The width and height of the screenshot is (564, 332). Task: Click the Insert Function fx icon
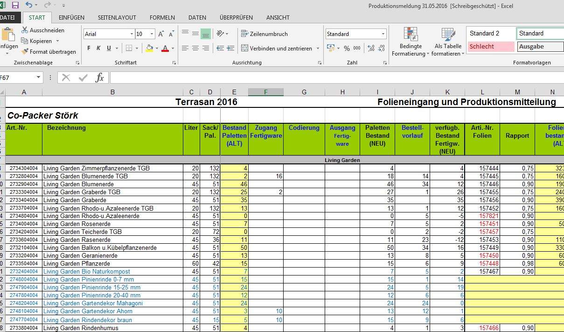100,78
